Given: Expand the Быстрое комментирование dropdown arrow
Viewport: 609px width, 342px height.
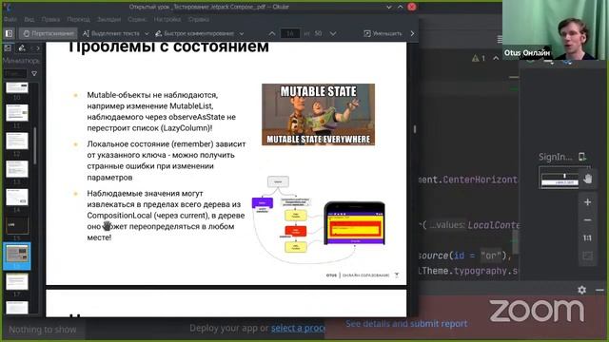Looking at the screenshot, I should pos(241,34).
